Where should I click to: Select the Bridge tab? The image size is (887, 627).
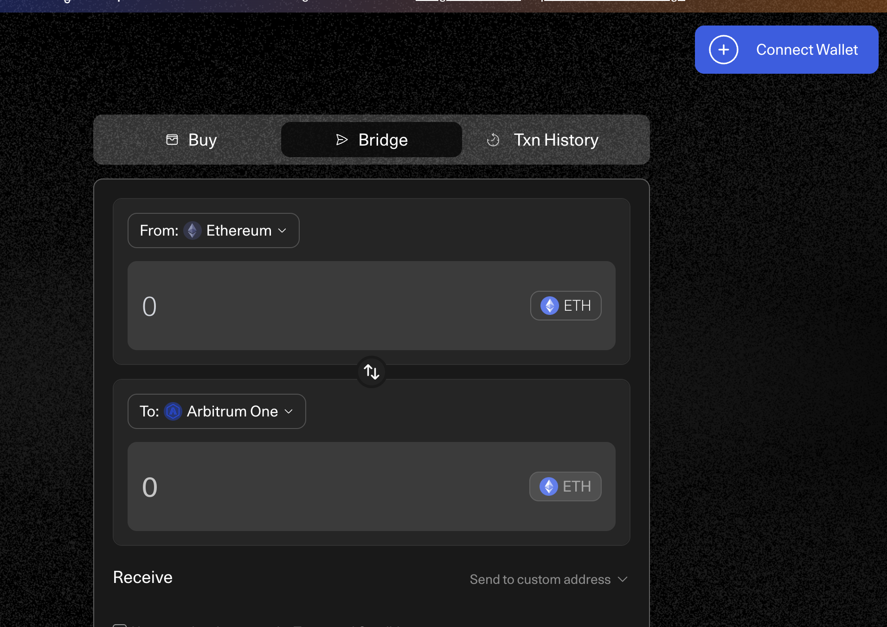tap(372, 140)
